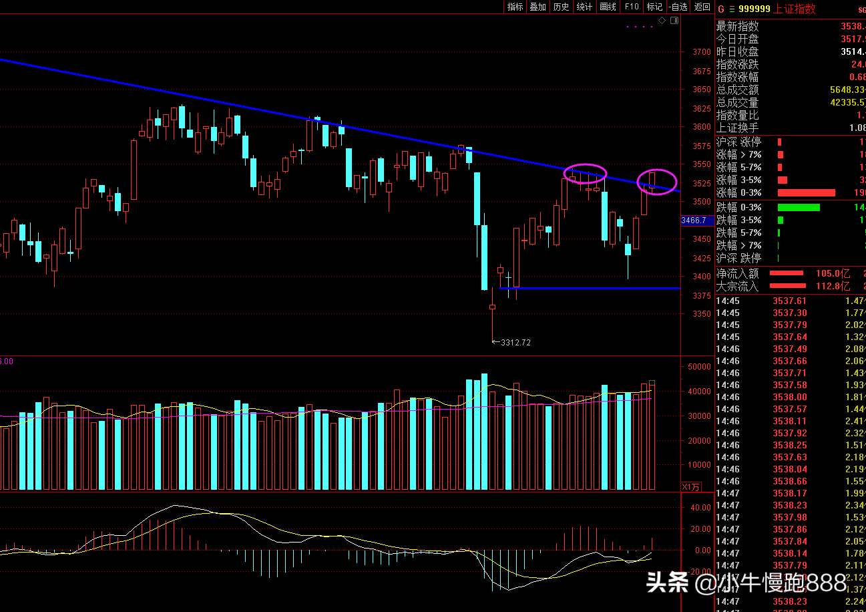The image size is (866, 612).
Task: Select the index code 999999
Action: pos(754,9)
